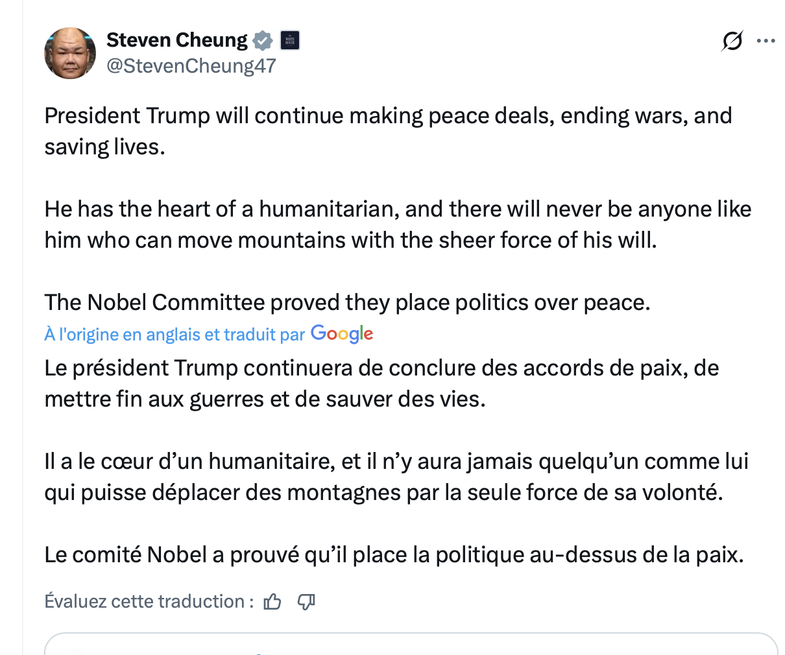Click the English "The Nobel Committee proved" sentence

[x=347, y=302]
